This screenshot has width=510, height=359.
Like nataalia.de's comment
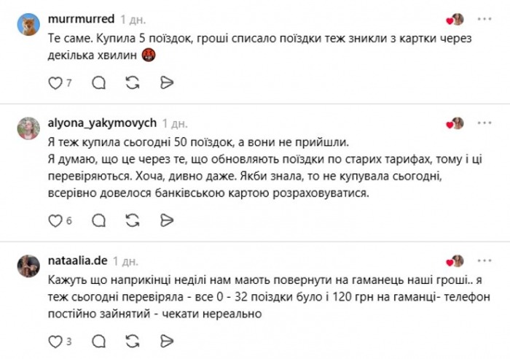pyautogui.click(x=55, y=341)
